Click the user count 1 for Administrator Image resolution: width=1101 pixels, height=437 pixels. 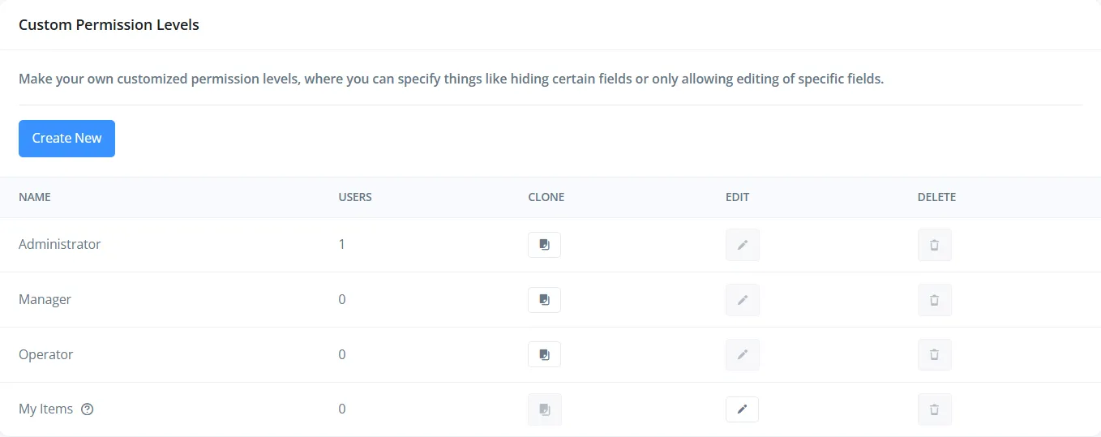tap(342, 244)
